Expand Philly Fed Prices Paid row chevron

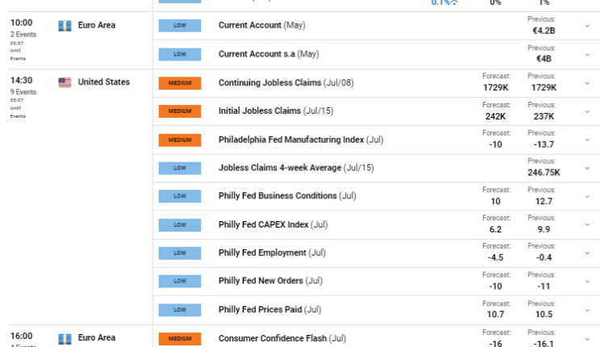[587, 309]
